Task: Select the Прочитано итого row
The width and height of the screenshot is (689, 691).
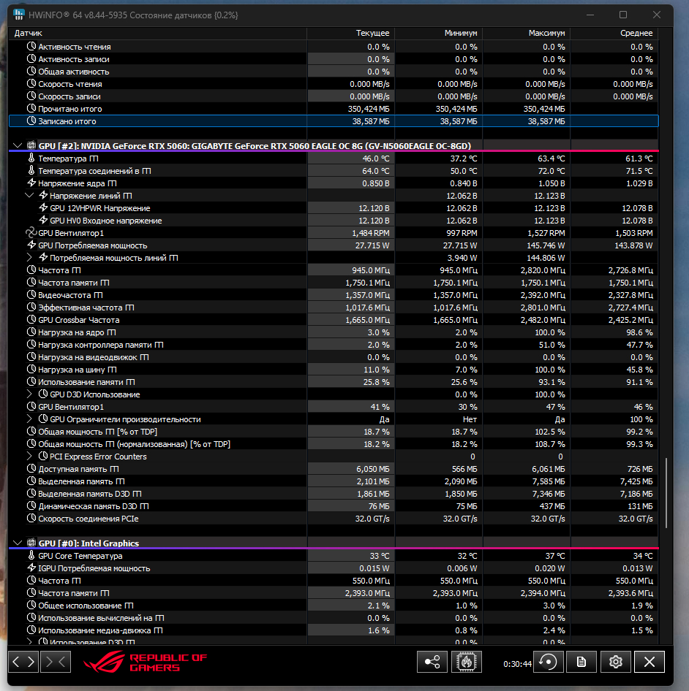Action: [x=334, y=108]
